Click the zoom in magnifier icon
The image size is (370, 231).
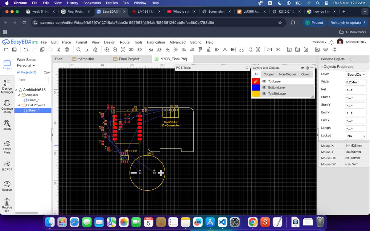tap(107, 50)
